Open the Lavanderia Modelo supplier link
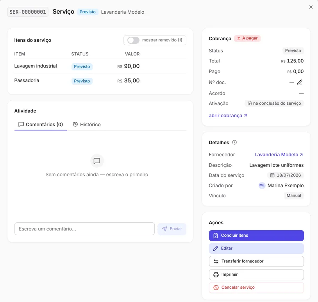The height and width of the screenshot is (302, 318). click(x=279, y=155)
